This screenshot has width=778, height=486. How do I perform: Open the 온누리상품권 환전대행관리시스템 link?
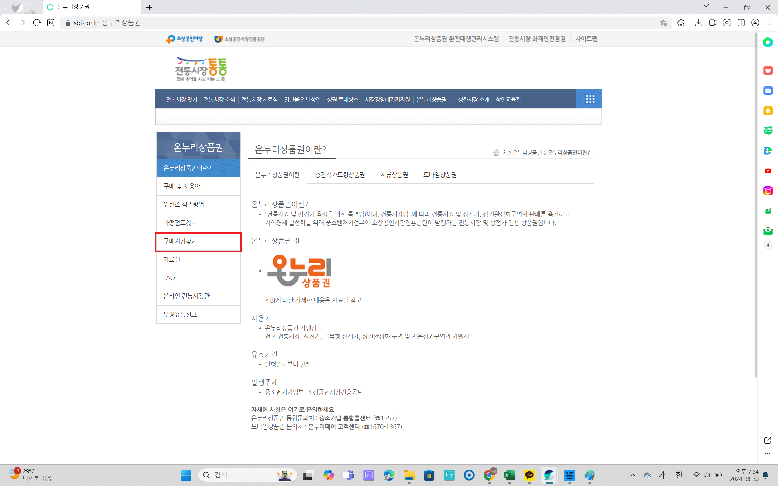[456, 39]
